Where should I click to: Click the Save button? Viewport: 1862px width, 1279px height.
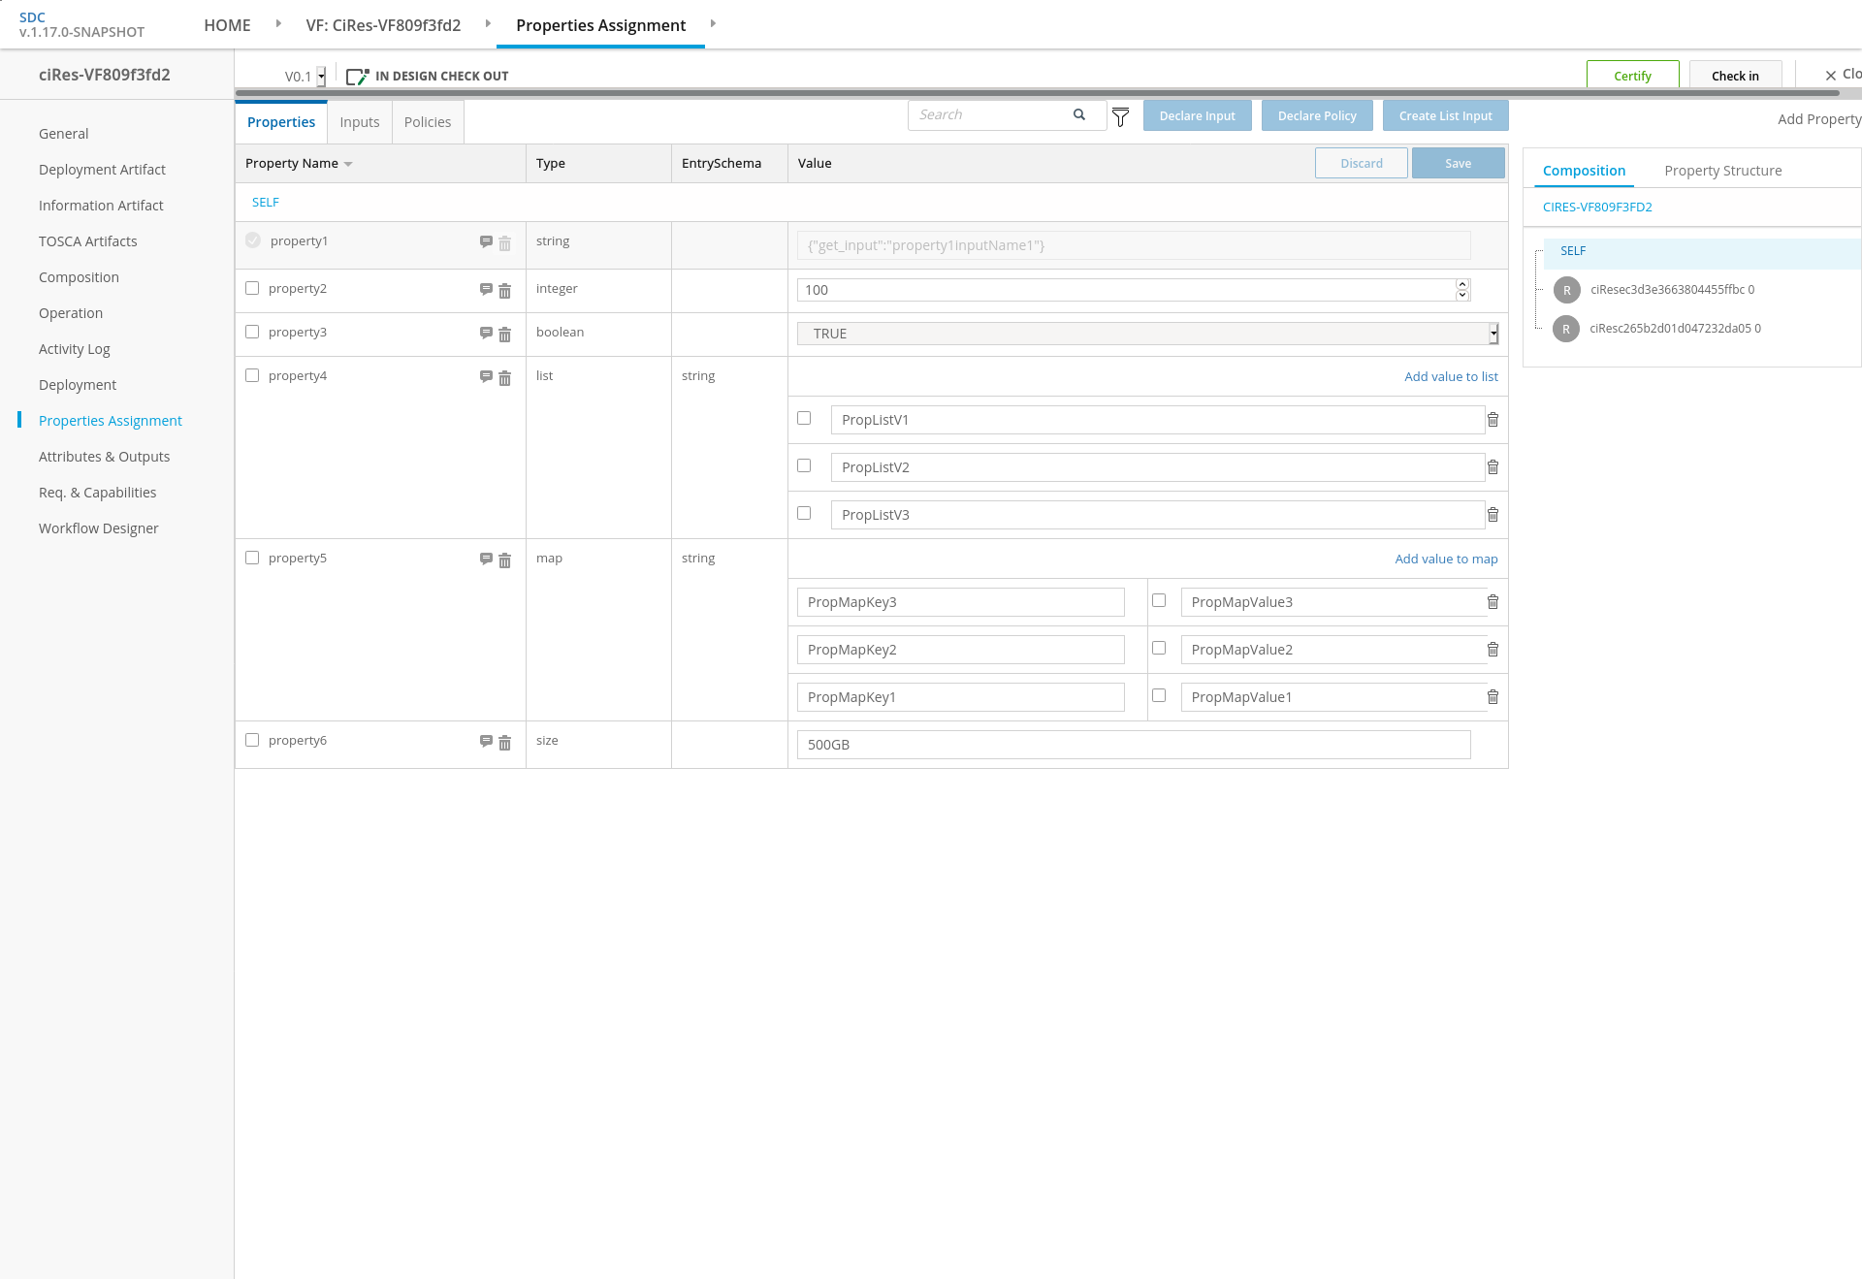coord(1458,163)
